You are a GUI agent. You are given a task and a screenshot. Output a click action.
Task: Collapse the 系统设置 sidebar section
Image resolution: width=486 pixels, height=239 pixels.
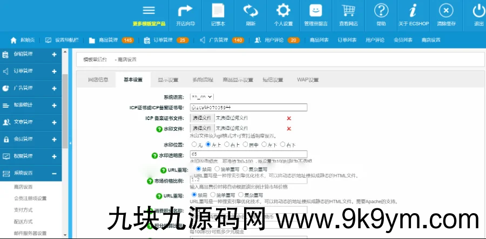pos(54,173)
